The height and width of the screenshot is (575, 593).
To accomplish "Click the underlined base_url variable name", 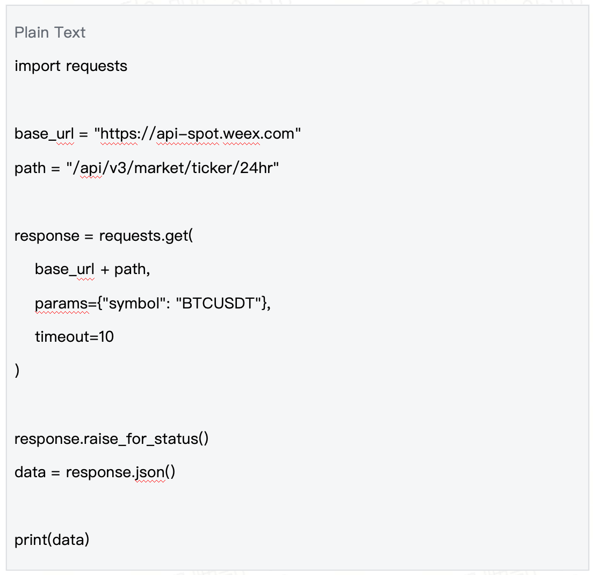I will pyautogui.click(x=44, y=134).
